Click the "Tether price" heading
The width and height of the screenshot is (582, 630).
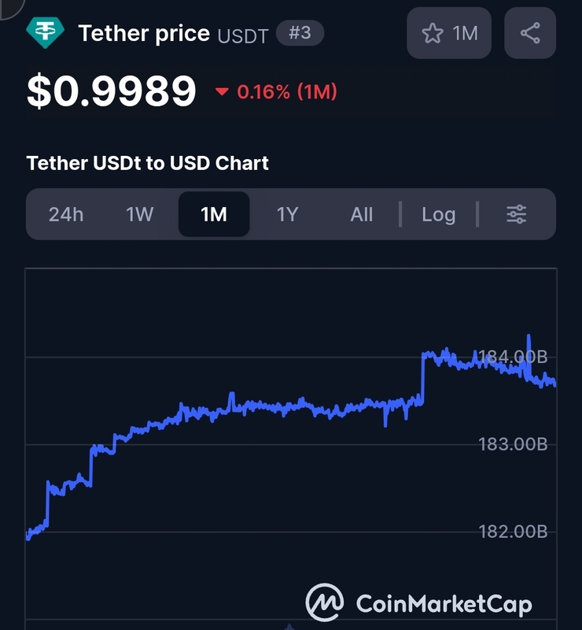[144, 33]
